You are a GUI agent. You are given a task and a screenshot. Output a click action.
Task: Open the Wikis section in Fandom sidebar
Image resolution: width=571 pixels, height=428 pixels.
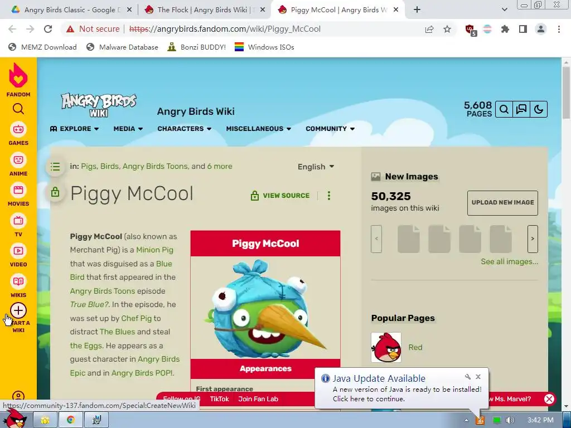[18, 286]
